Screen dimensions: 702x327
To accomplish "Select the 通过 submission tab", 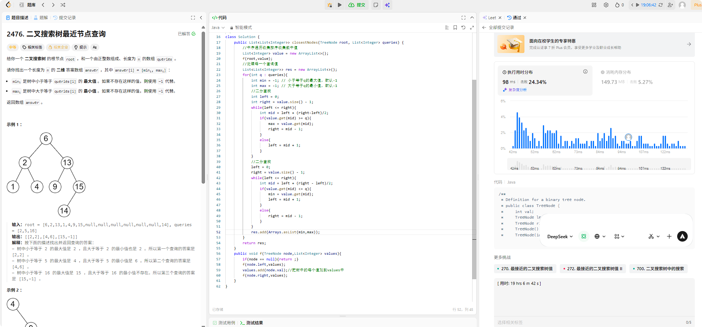I will 514,18.
